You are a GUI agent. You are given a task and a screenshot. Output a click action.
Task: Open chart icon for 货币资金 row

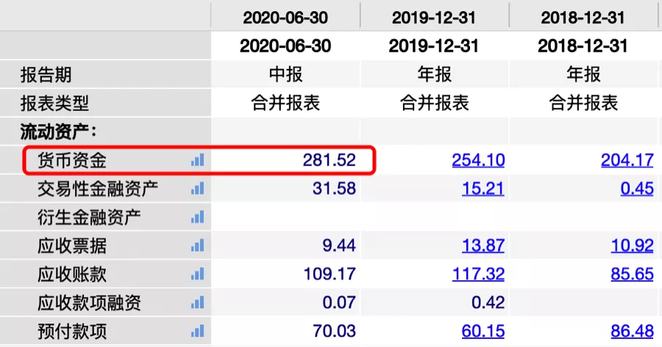click(x=198, y=160)
